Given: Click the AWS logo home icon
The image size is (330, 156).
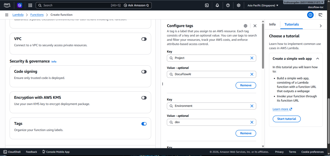Looking at the screenshot, I should 7,5.
